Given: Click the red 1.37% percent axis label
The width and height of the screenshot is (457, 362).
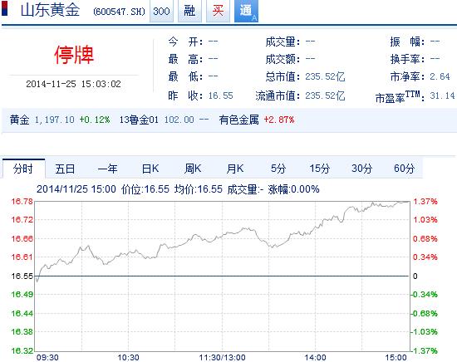Looking at the screenshot, I should click(x=425, y=201).
